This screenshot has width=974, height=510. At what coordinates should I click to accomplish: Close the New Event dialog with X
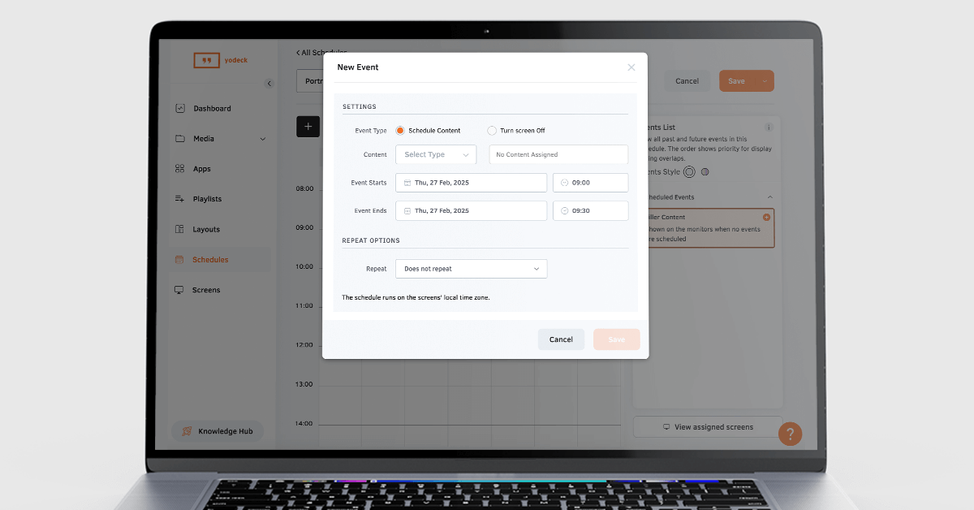(x=631, y=67)
